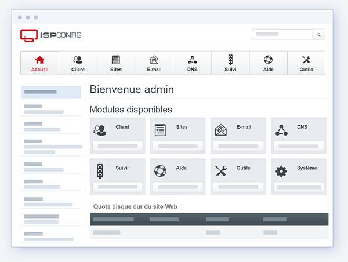Screen dimensions: 348x262
Task: Open Aide module lifebuoy icon
Action: pos(160,171)
